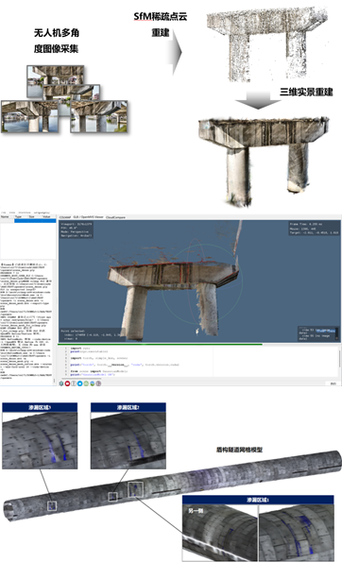The image size is (342, 562).
Task: Click the 盾构隧道网格模型 label
Action: pos(239,450)
